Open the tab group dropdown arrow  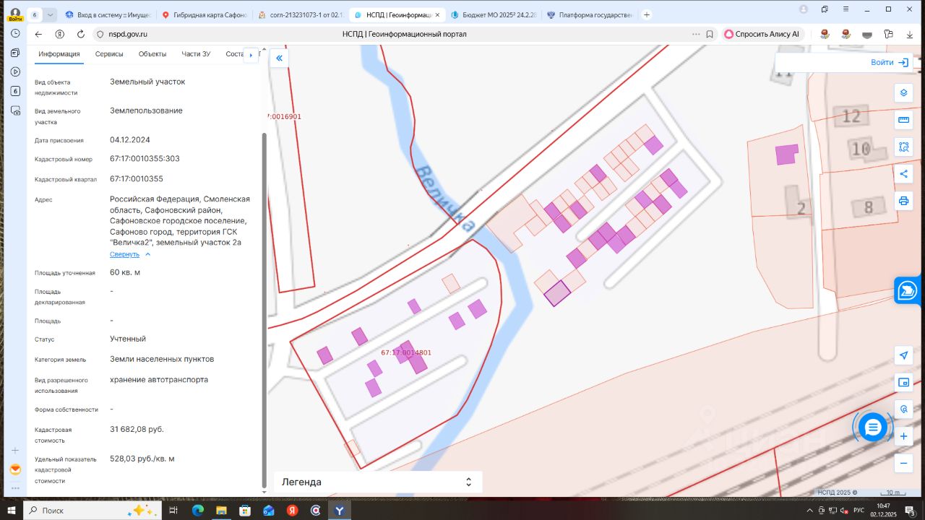(x=50, y=14)
